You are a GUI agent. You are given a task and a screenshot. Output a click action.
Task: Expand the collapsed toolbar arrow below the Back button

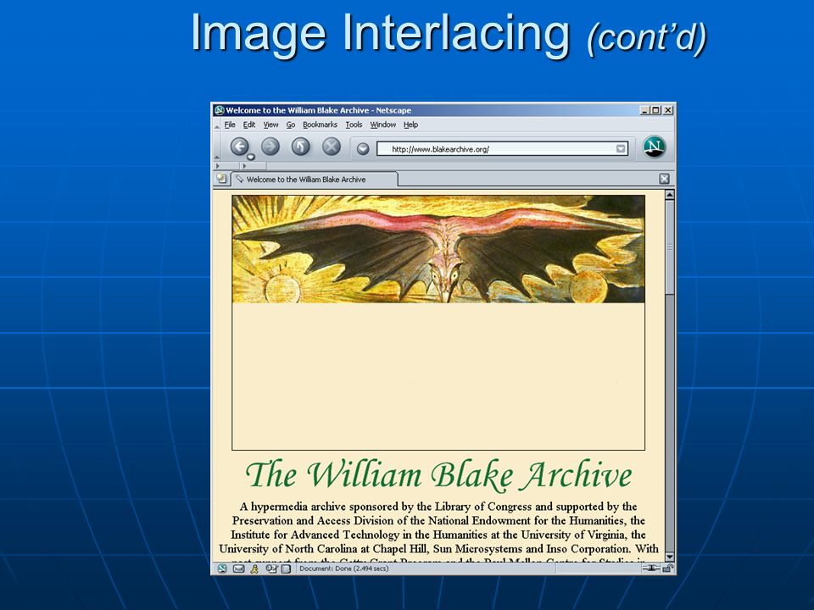(244, 166)
